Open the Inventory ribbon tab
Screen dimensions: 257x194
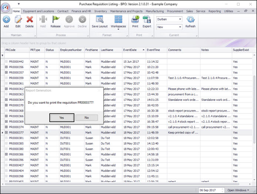coord(100,11)
